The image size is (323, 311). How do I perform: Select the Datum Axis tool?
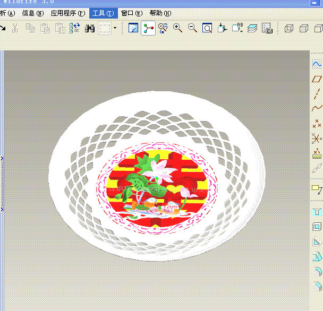[x=317, y=94]
